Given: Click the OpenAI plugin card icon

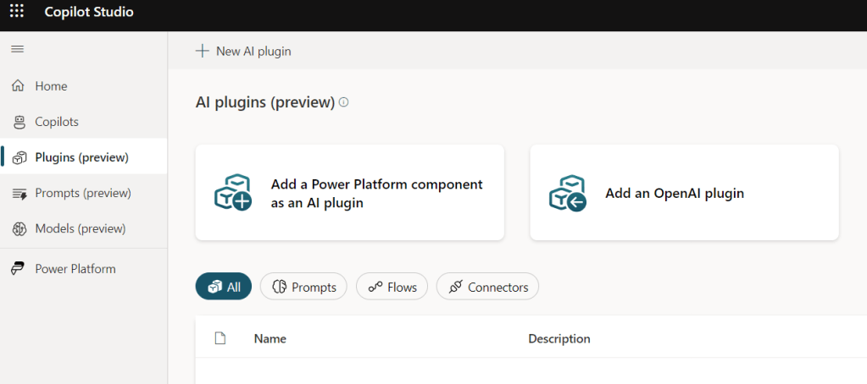Looking at the screenshot, I should [x=567, y=193].
